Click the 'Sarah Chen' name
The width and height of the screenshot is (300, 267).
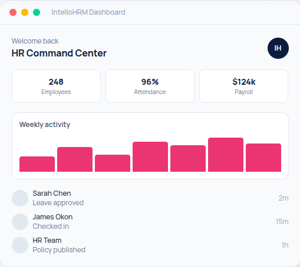(52, 193)
